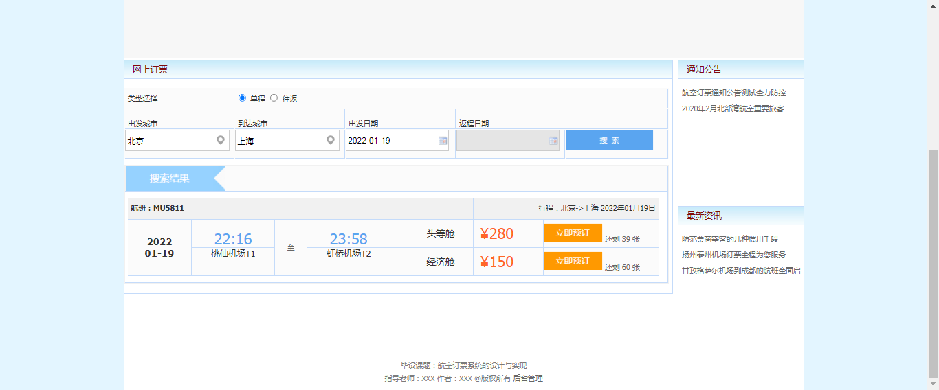The image size is (939, 390).
Task: Click the 搜索 search button
Action: (609, 139)
